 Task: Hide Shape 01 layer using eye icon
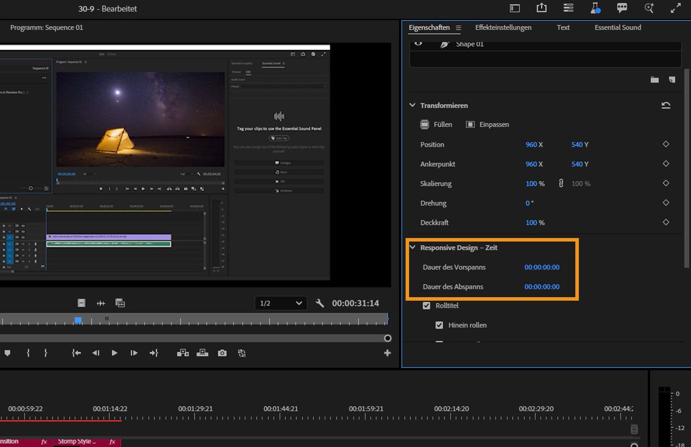pos(419,44)
